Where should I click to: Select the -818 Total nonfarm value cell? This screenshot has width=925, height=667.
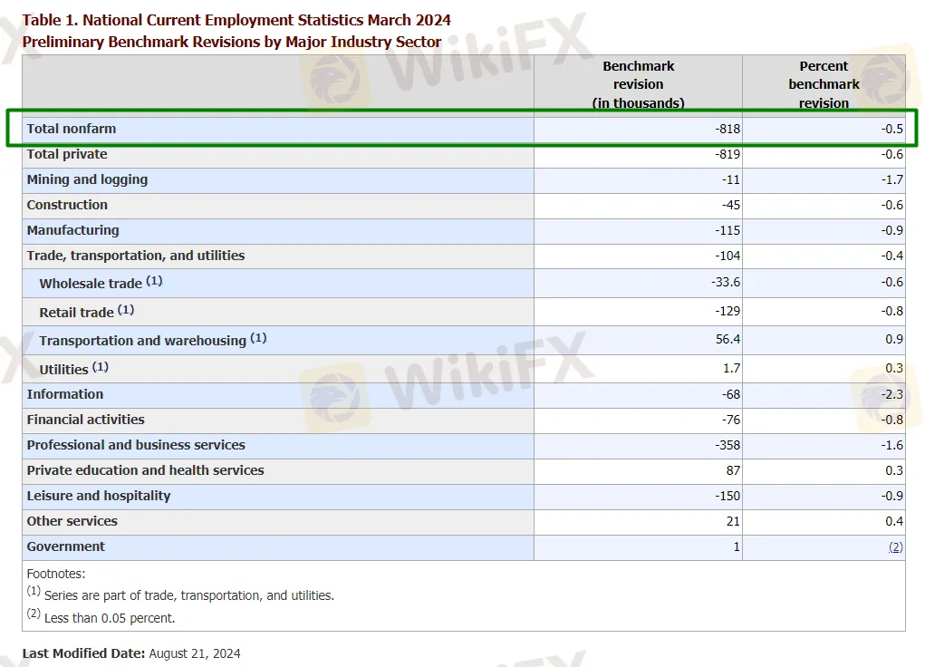point(727,129)
